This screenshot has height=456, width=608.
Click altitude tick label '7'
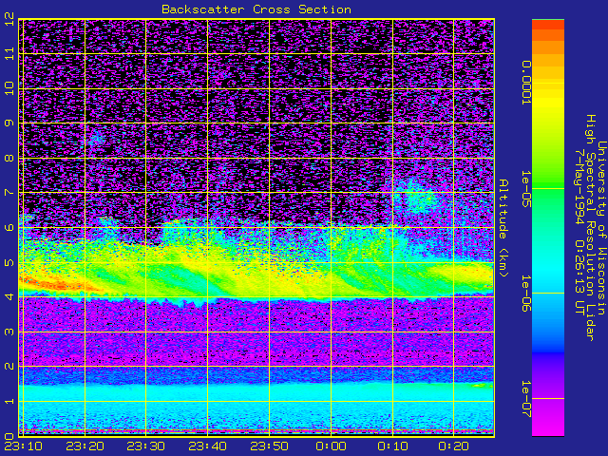[10, 193]
